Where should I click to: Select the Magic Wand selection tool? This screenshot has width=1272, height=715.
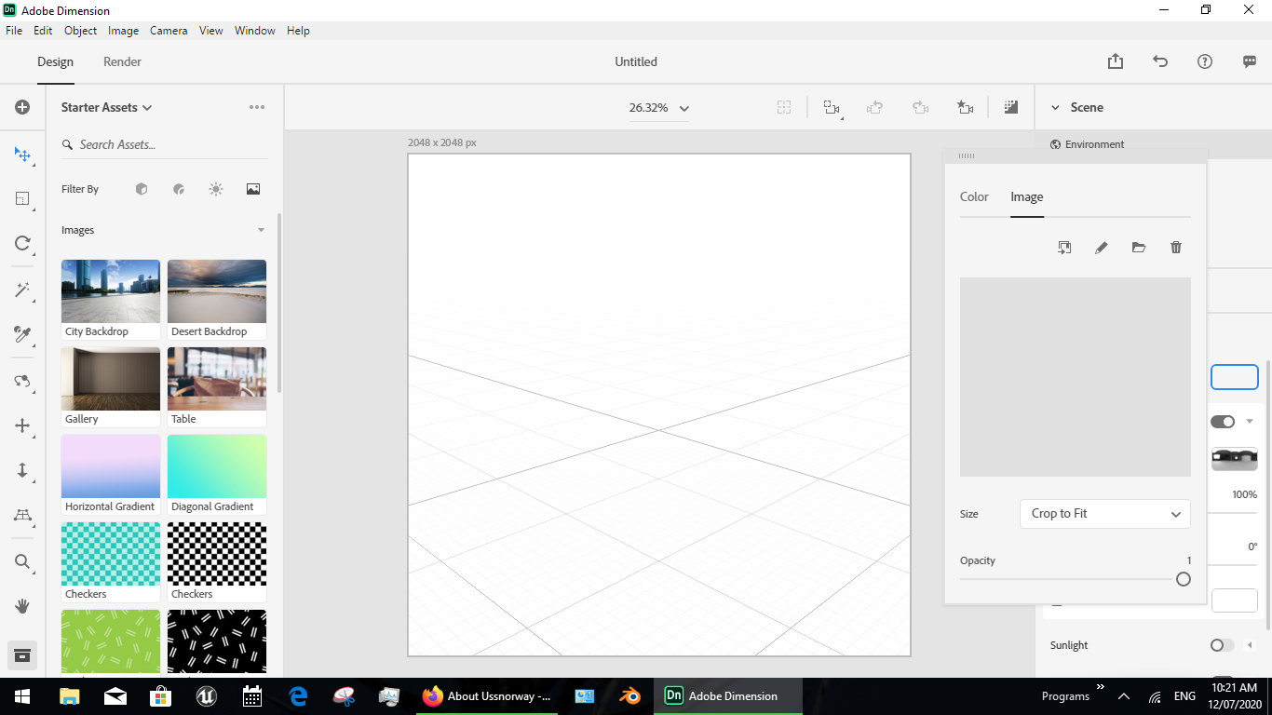[x=22, y=290]
